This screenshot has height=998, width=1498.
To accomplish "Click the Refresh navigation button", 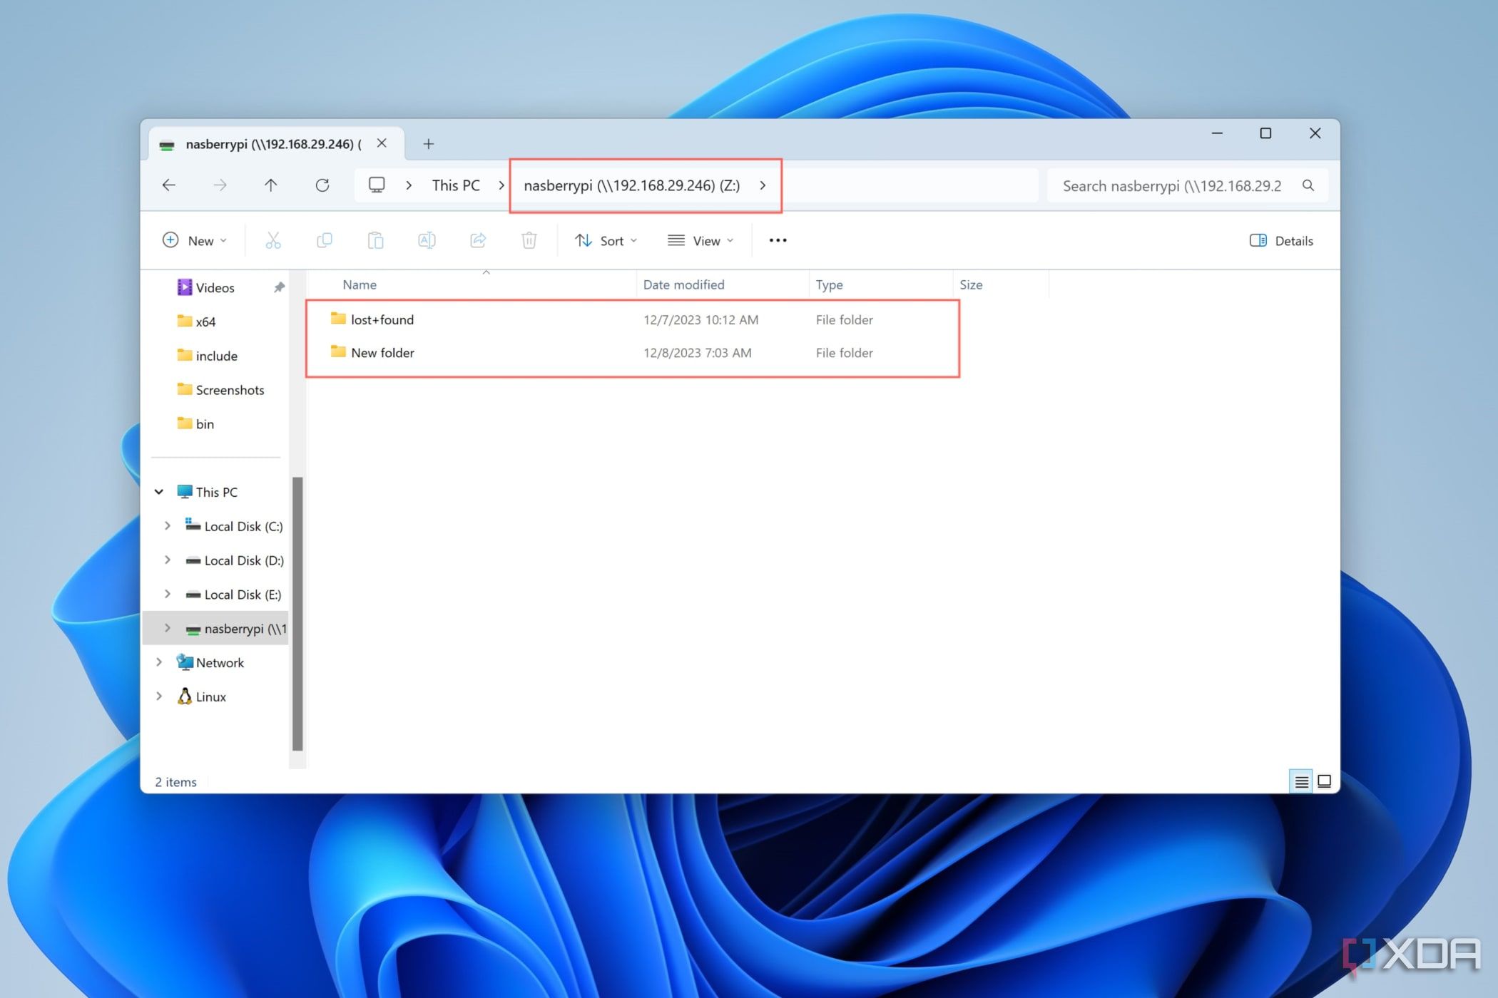I will (322, 185).
